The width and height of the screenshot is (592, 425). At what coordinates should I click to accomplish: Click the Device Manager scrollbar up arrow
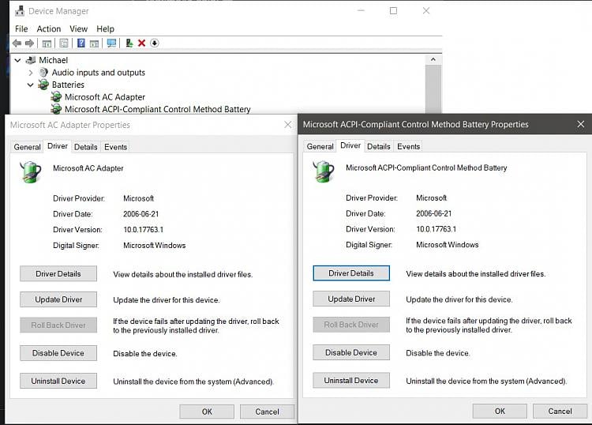pyautogui.click(x=433, y=60)
